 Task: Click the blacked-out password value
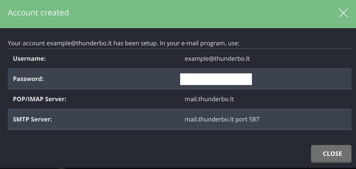pyautogui.click(x=216, y=79)
